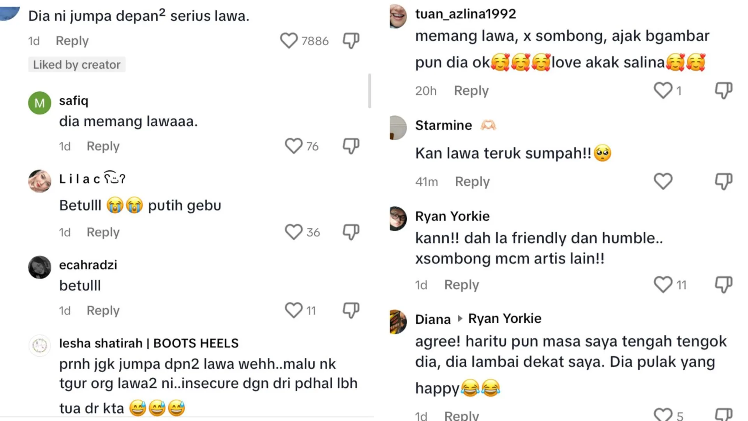Viewport: 748px width, 421px height.
Task: Dislike safiq's comment
Action: (x=351, y=146)
